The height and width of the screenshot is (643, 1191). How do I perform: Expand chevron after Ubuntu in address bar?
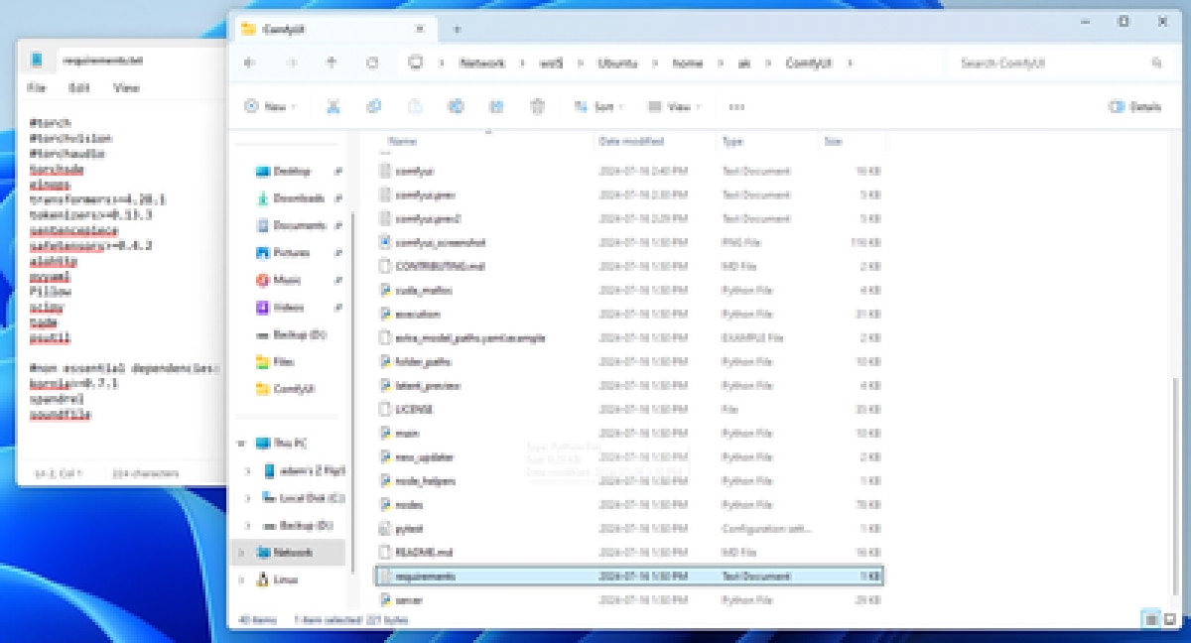(655, 63)
